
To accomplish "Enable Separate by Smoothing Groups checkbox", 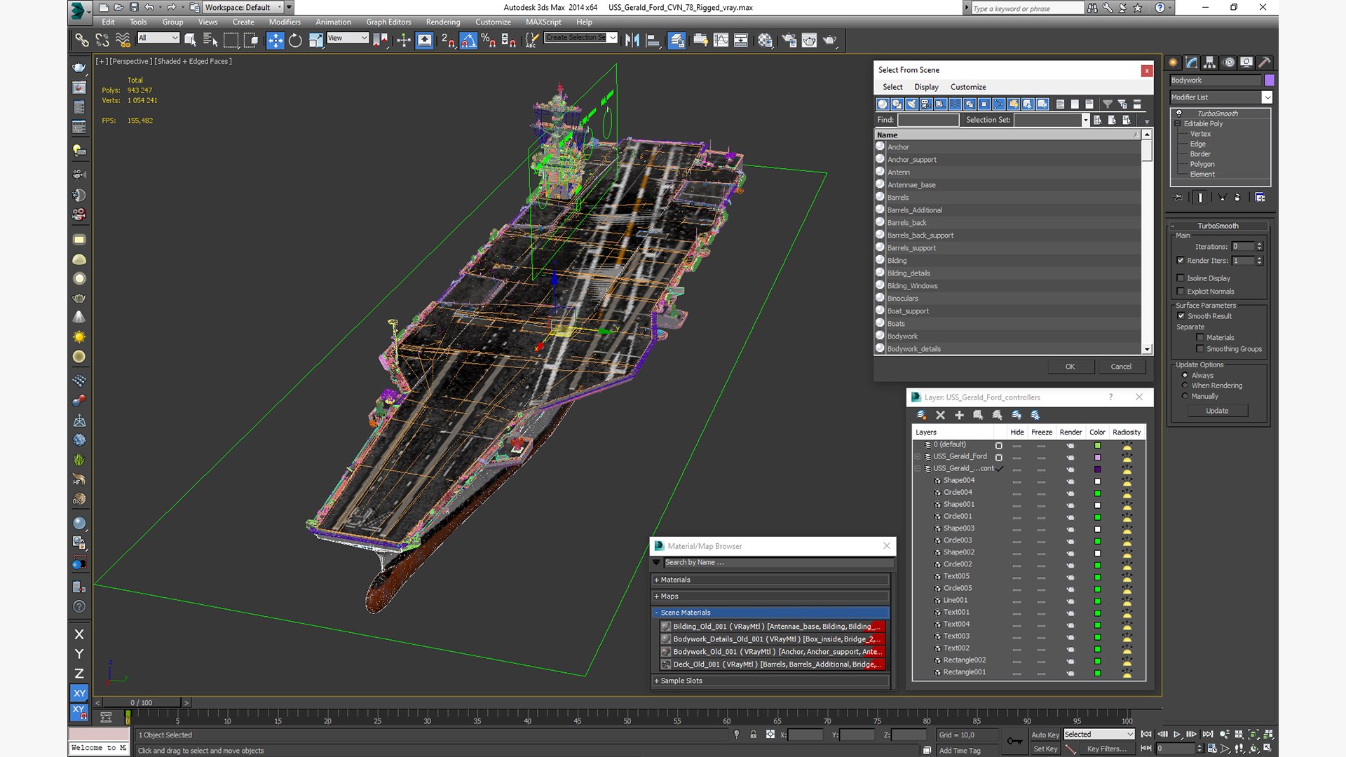I will [x=1199, y=349].
